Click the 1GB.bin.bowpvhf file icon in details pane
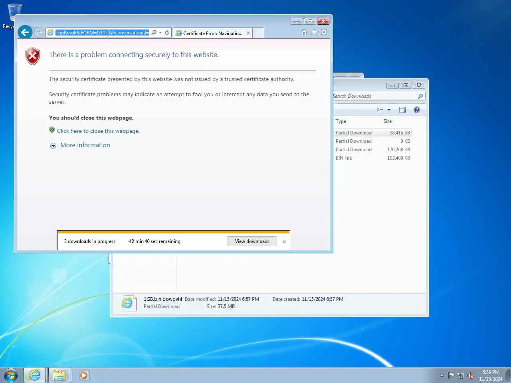The height and width of the screenshot is (383, 511). click(128, 303)
